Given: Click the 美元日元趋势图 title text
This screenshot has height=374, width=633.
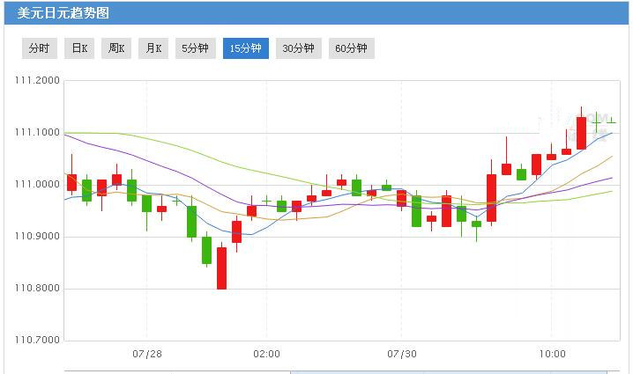Looking at the screenshot, I should click(x=63, y=13).
